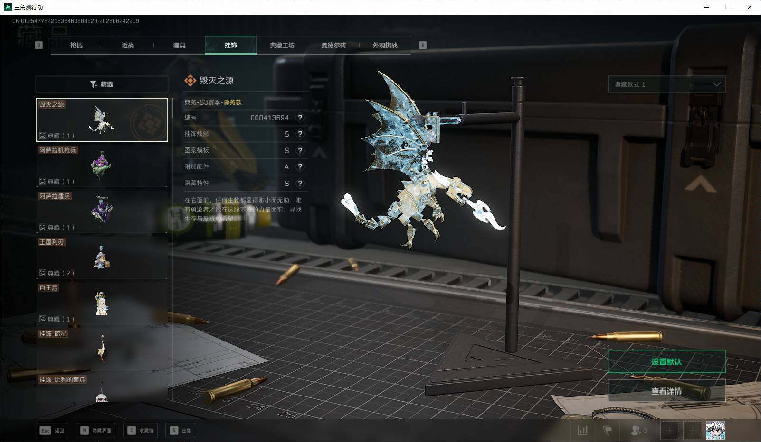Open the player avatar profile
Viewport: 761px width, 442px height.
coord(716,431)
